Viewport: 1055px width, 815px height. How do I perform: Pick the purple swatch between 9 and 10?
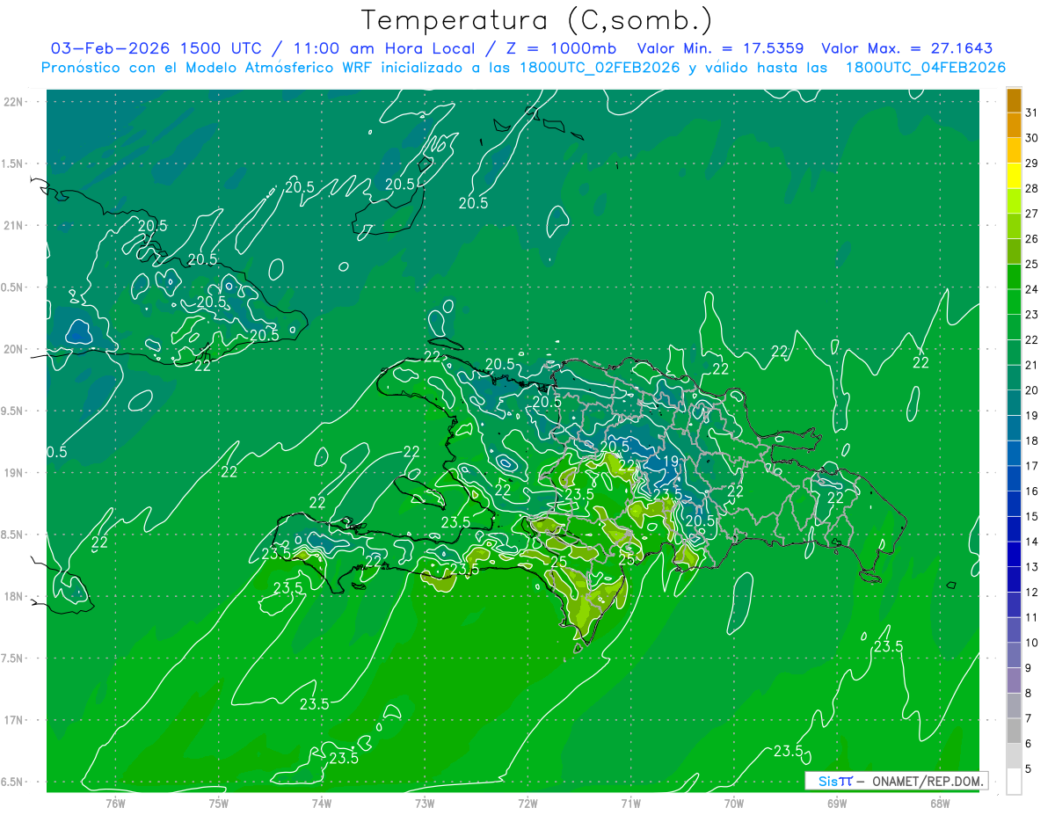pos(1014,656)
